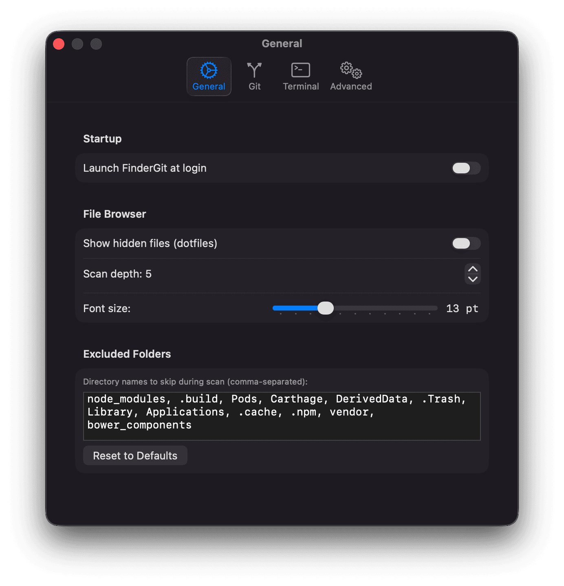The height and width of the screenshot is (586, 564).
Task: Select the branching Git symbol
Action: tap(254, 70)
